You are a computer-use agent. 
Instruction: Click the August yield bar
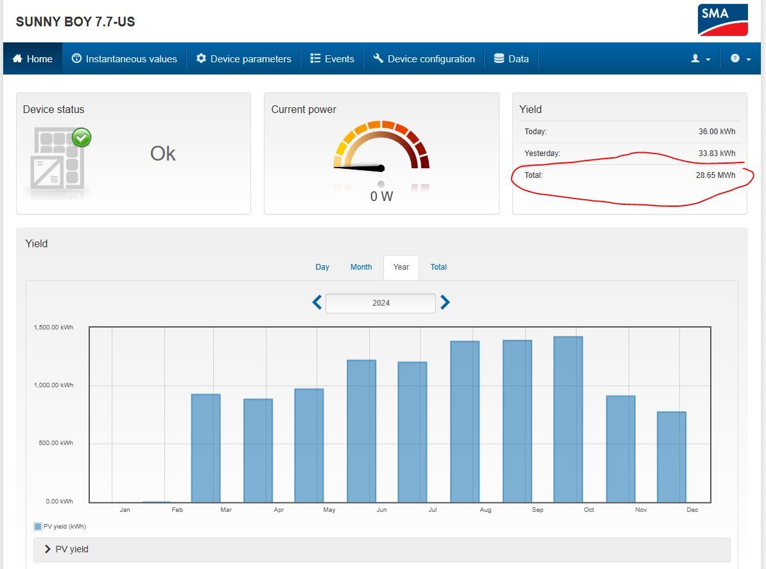click(x=465, y=421)
